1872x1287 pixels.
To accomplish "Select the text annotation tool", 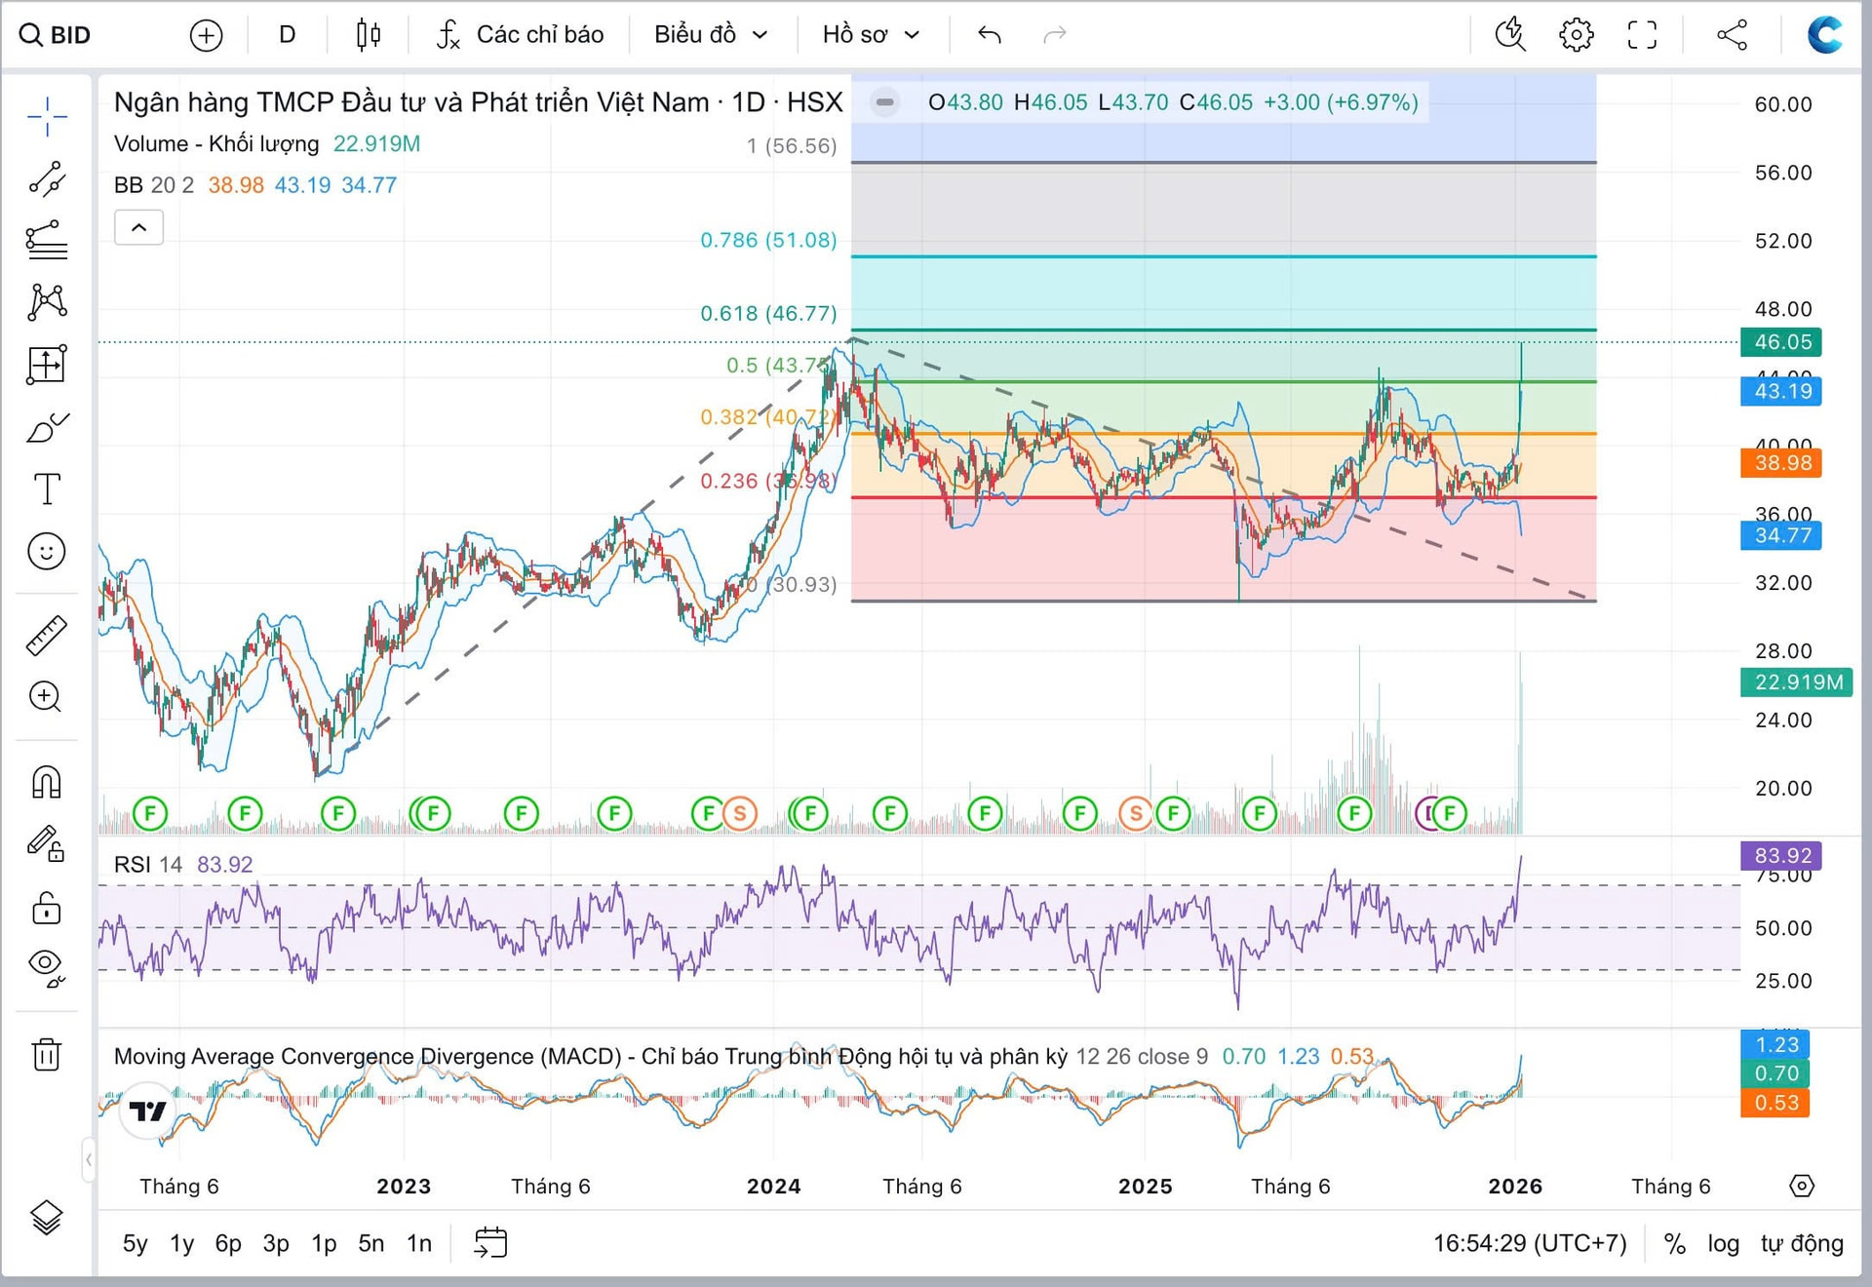I will pos(47,488).
